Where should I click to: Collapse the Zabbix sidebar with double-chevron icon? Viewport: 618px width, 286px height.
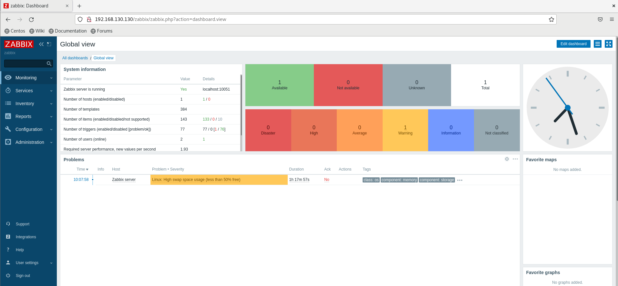(x=41, y=44)
